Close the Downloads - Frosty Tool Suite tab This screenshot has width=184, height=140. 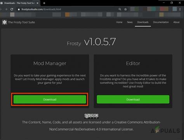tap(38, 3)
